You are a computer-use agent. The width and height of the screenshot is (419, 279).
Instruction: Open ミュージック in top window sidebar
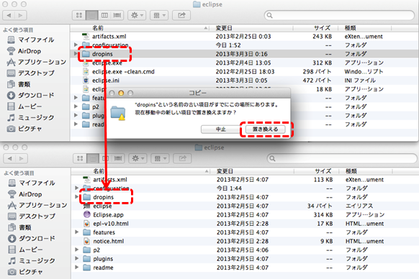31,117
